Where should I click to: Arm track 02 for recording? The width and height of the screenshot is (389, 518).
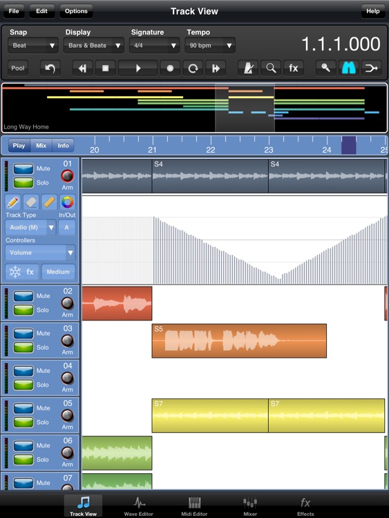[x=68, y=303]
